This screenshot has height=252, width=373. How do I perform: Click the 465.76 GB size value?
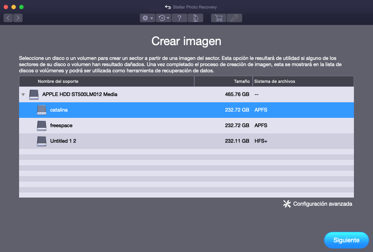click(x=237, y=94)
